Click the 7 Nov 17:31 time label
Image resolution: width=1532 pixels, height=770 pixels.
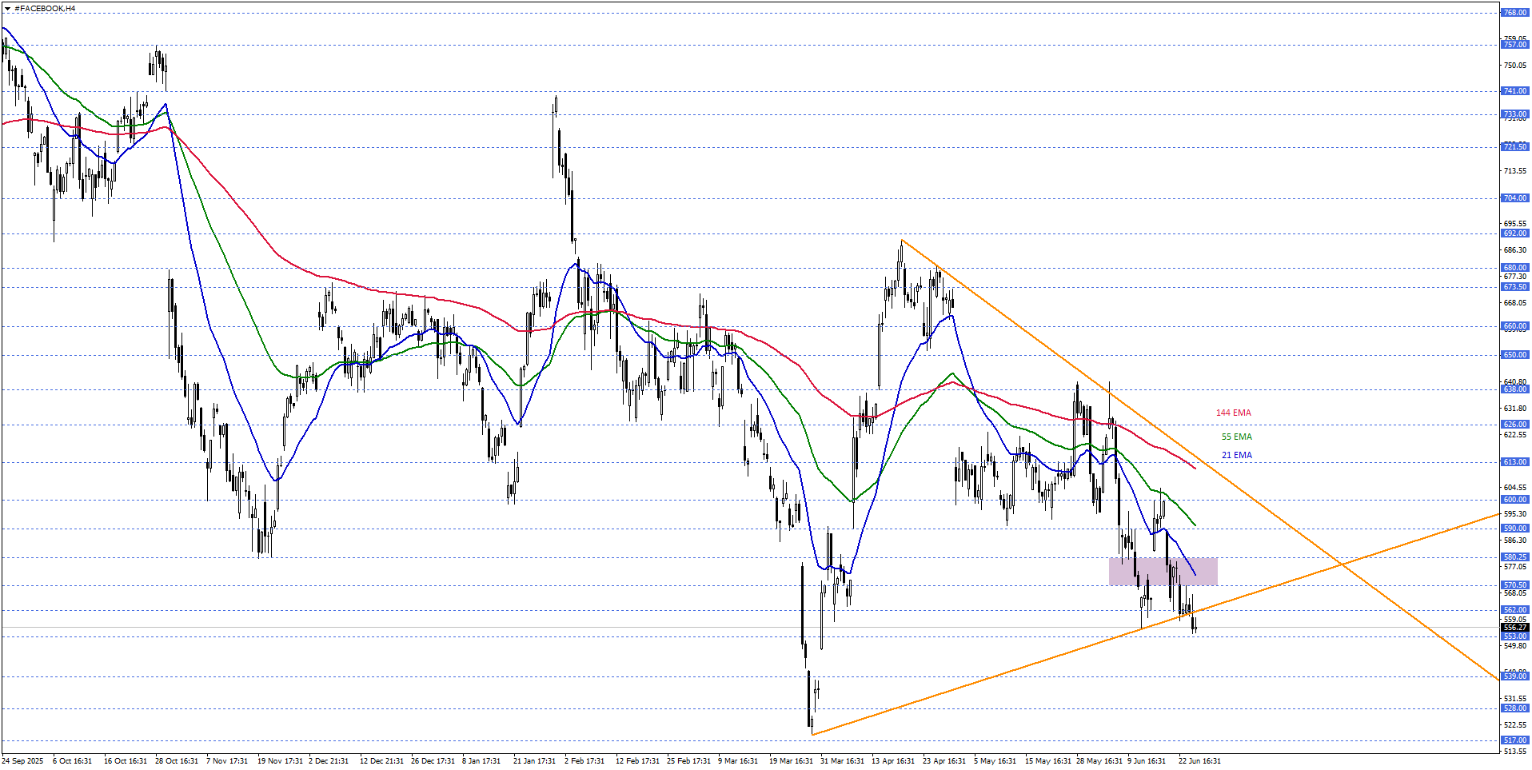tap(227, 761)
